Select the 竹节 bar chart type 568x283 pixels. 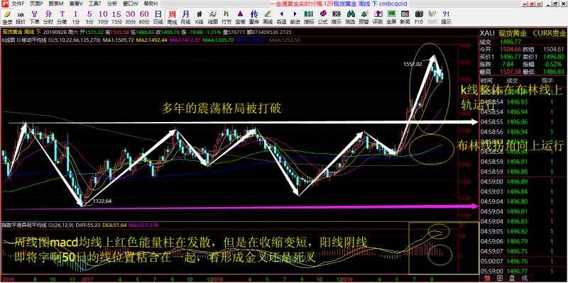226,17
